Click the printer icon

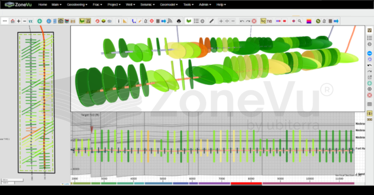coord(179,21)
